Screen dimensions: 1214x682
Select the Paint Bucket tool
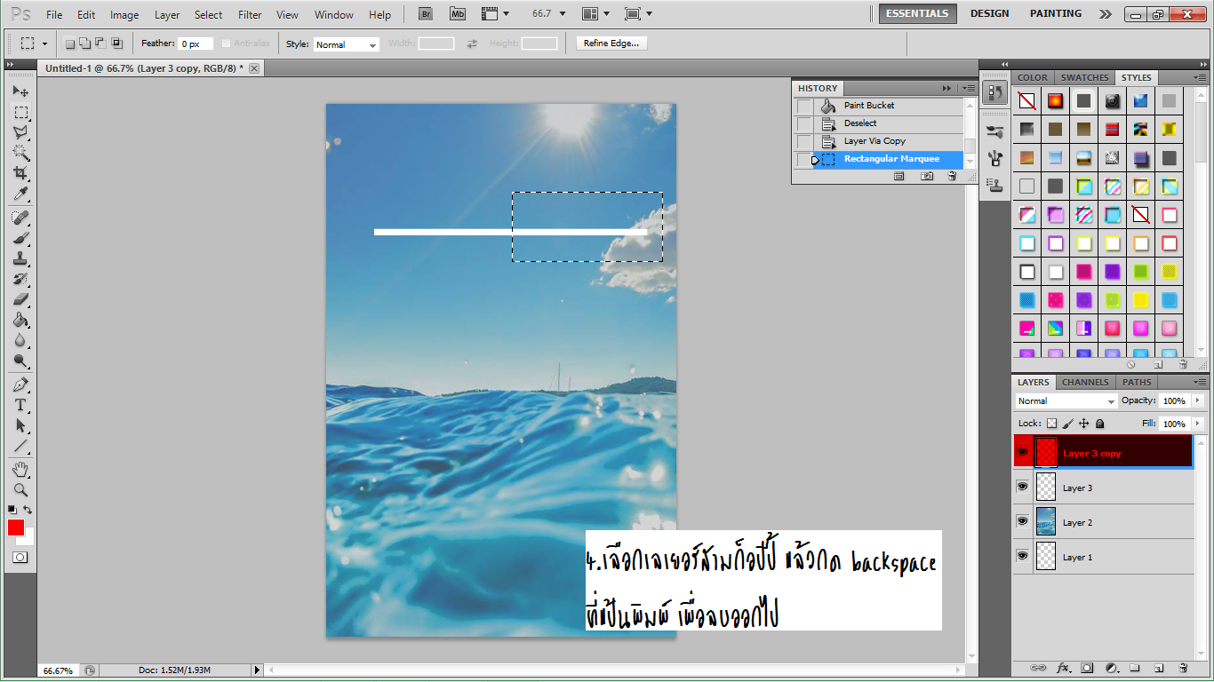(x=20, y=320)
